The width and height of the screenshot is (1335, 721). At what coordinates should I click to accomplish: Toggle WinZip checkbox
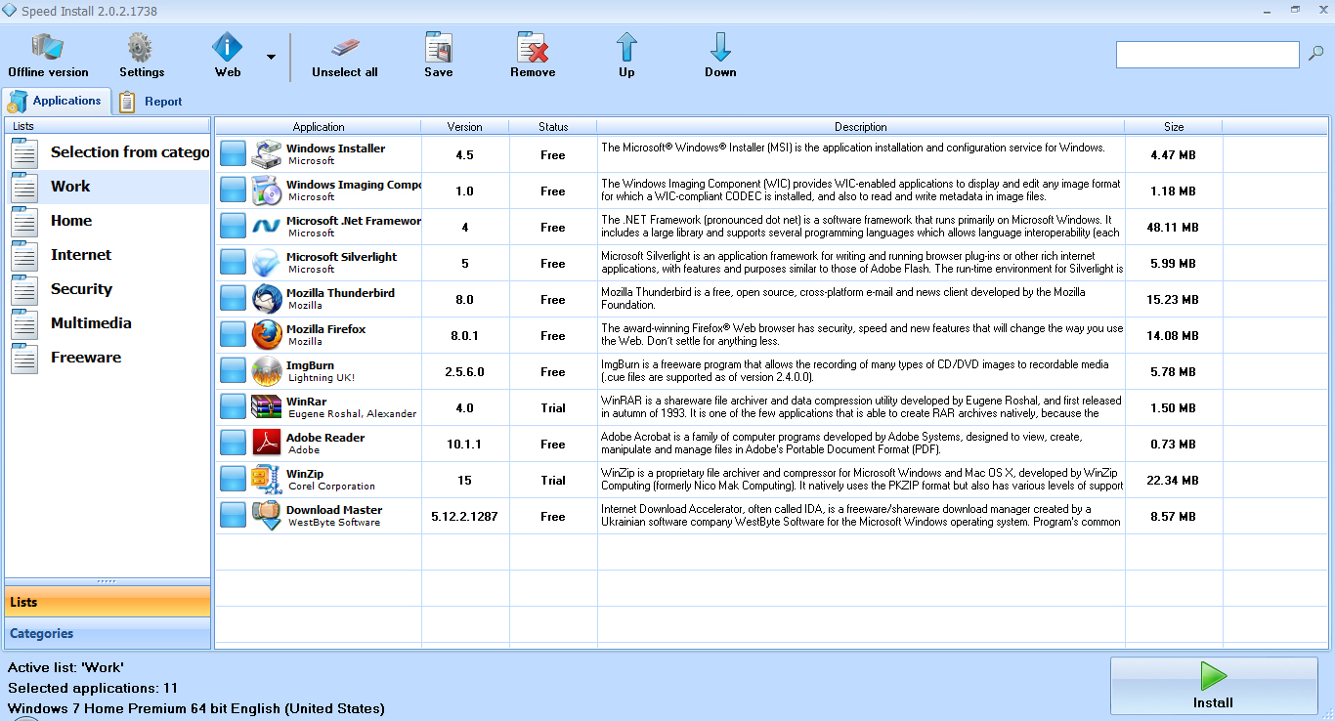click(233, 480)
